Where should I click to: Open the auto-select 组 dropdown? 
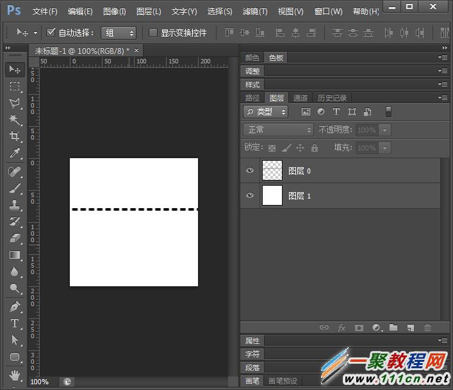[x=118, y=33]
